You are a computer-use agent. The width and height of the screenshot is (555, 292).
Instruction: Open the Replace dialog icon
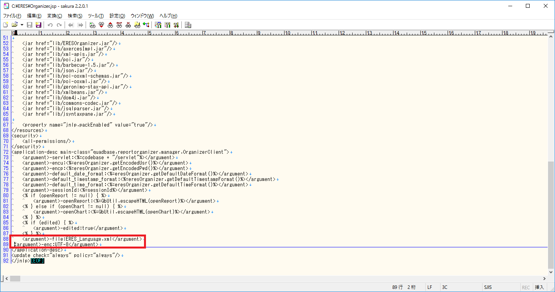click(x=119, y=25)
